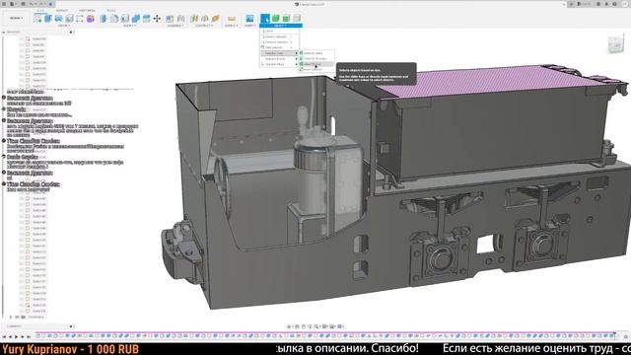Viewport: 631px width, 355px height.
Task: Choose the Revolve tool in CREATE
Action: point(59,19)
